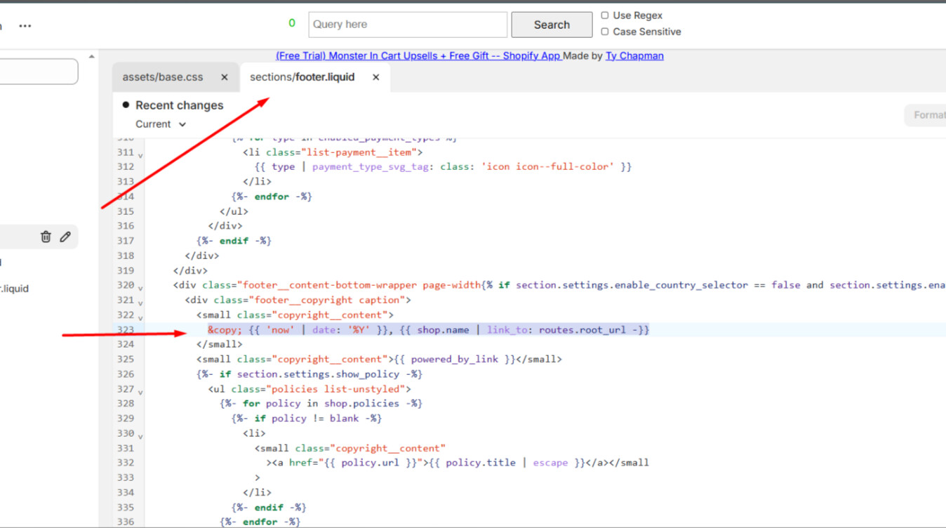Click the Query here search field

pyautogui.click(x=407, y=25)
